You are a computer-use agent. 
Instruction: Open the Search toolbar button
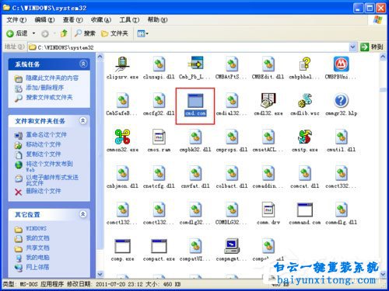pyautogui.click(x=85, y=33)
